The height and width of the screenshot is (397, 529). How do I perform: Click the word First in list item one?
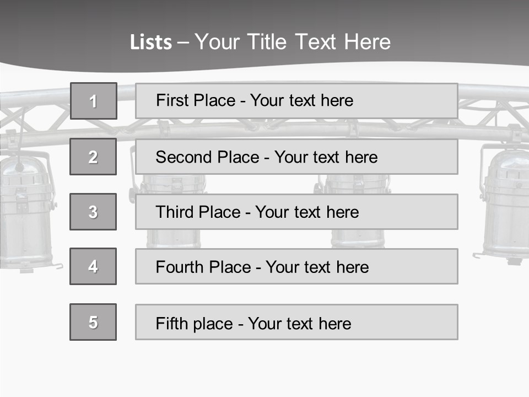pyautogui.click(x=172, y=100)
